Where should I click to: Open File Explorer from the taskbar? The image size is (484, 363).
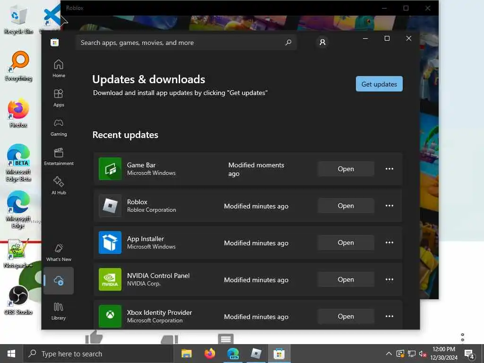click(x=186, y=354)
